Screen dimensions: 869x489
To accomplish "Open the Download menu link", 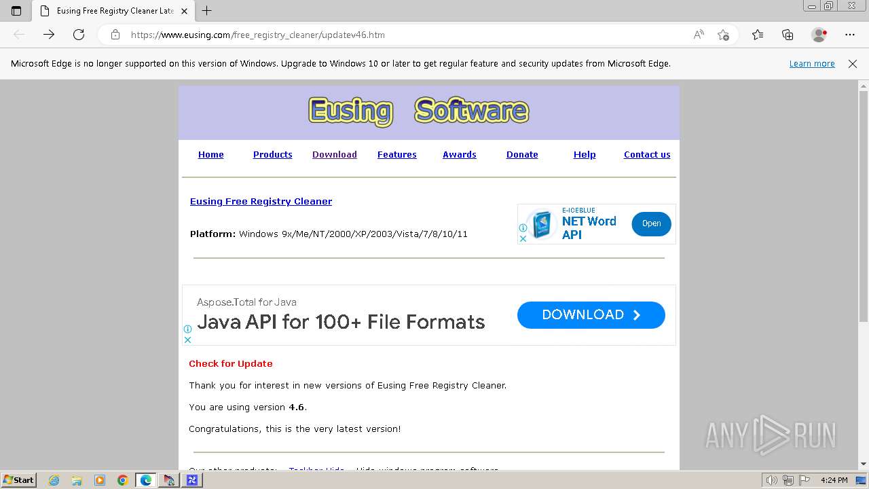I will (335, 155).
